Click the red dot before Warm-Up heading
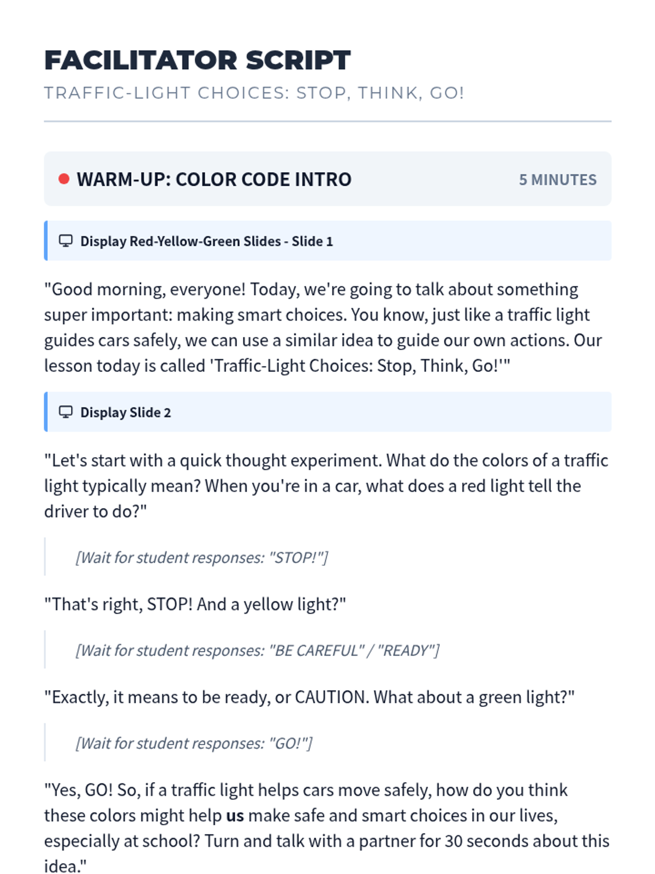Viewport: 655px width, 874px height. point(64,179)
